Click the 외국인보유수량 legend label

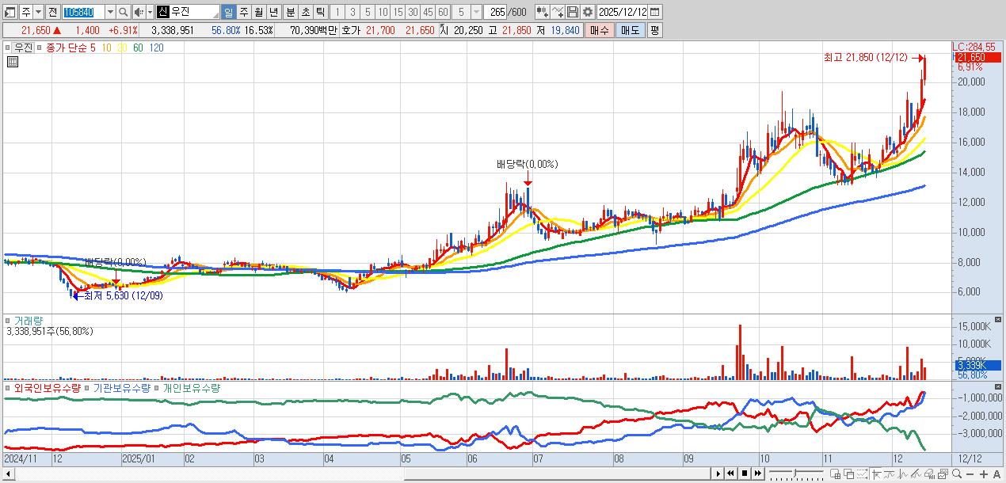[46, 389]
